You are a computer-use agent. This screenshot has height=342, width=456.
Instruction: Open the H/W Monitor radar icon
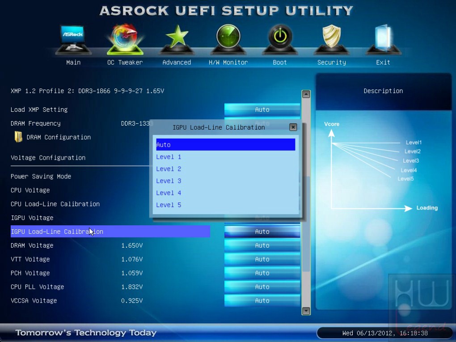(228, 39)
